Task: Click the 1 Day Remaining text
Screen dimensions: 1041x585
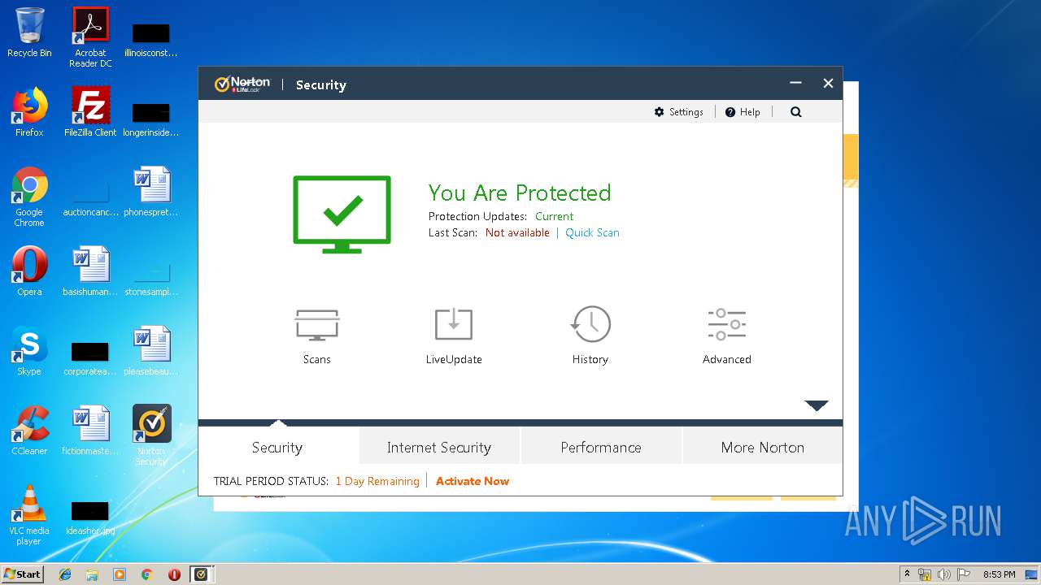Action: coord(377,481)
